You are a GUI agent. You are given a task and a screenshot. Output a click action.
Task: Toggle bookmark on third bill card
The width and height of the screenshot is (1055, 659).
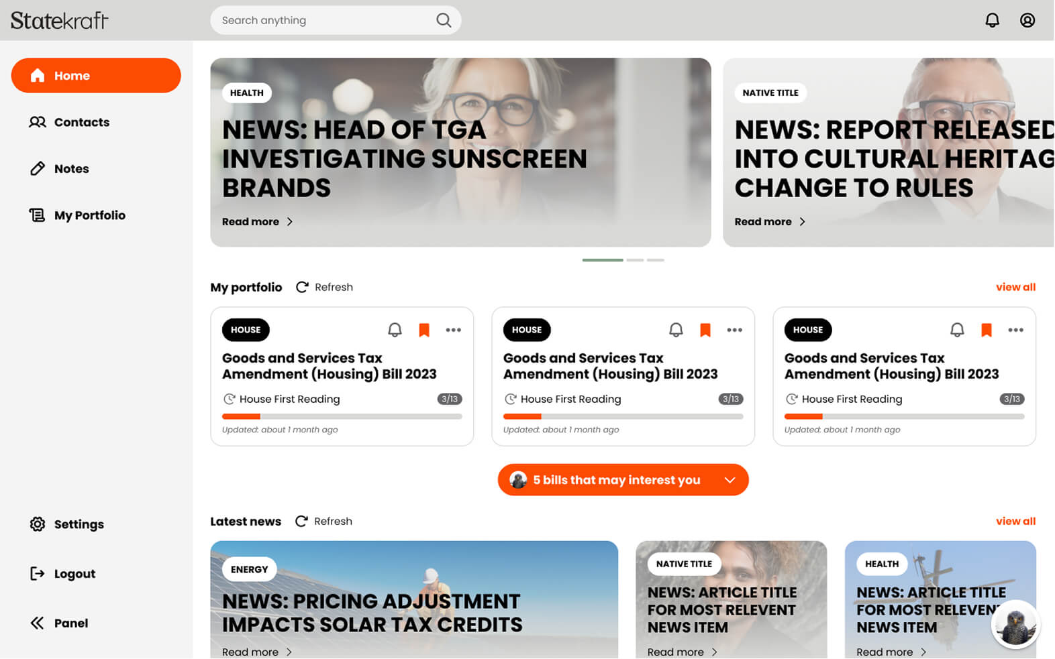(x=987, y=330)
